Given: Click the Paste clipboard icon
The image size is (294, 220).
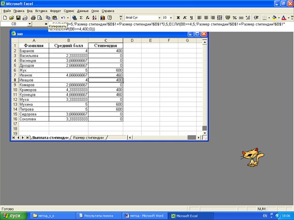Looking at the screenshot, I should [x=55, y=18].
